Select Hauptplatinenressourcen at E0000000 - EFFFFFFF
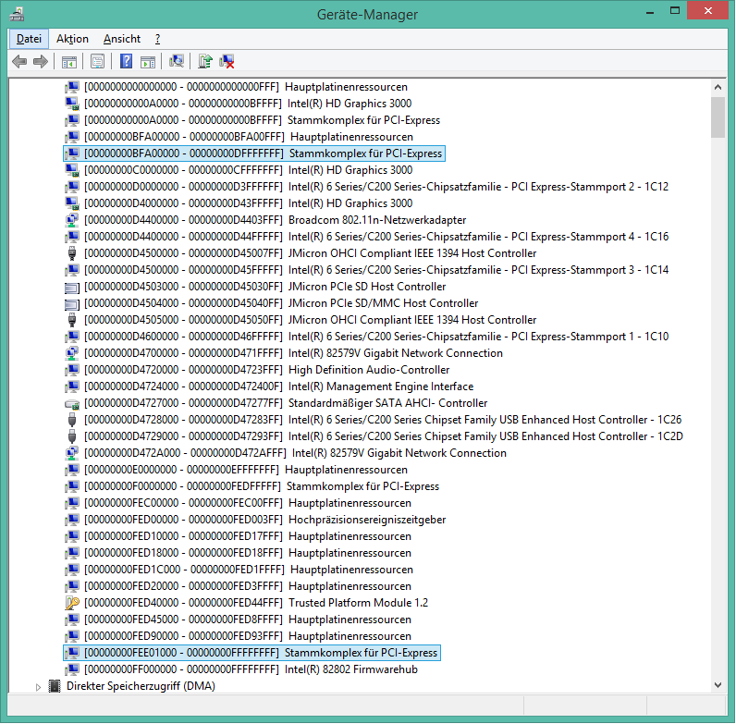 click(246, 470)
